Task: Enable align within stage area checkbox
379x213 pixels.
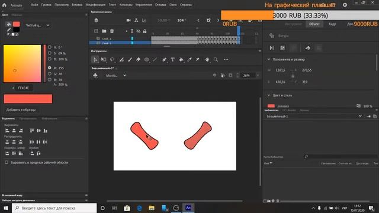Action: click(x=7, y=162)
